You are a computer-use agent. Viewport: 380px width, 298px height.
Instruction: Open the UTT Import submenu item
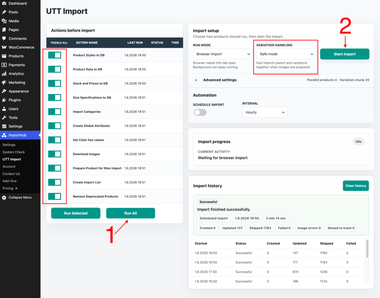coord(12,159)
